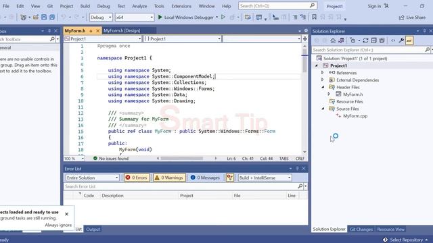
Task: Open the x64 platform dropdown
Action: [x=134, y=17]
